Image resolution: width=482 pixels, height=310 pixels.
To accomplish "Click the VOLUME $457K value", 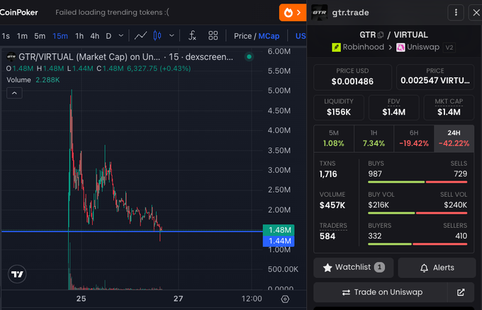I will (x=332, y=205).
